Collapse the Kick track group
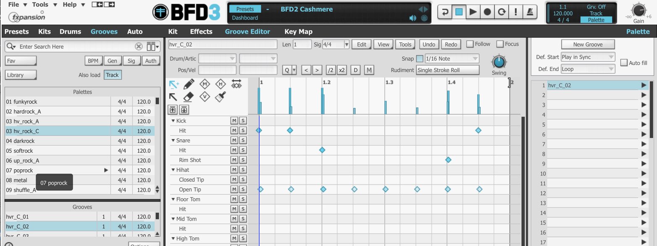657x246 pixels. [173, 121]
